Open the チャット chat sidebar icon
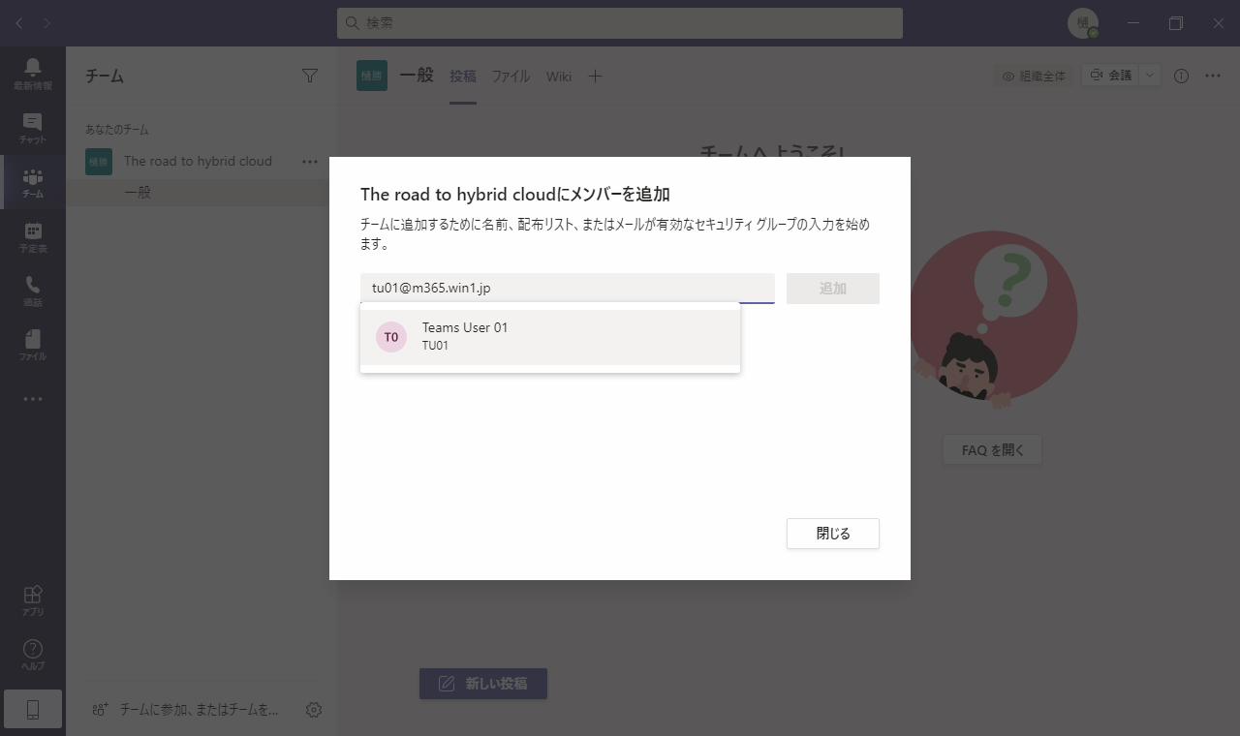Screen dimensions: 1240x736 33,128
